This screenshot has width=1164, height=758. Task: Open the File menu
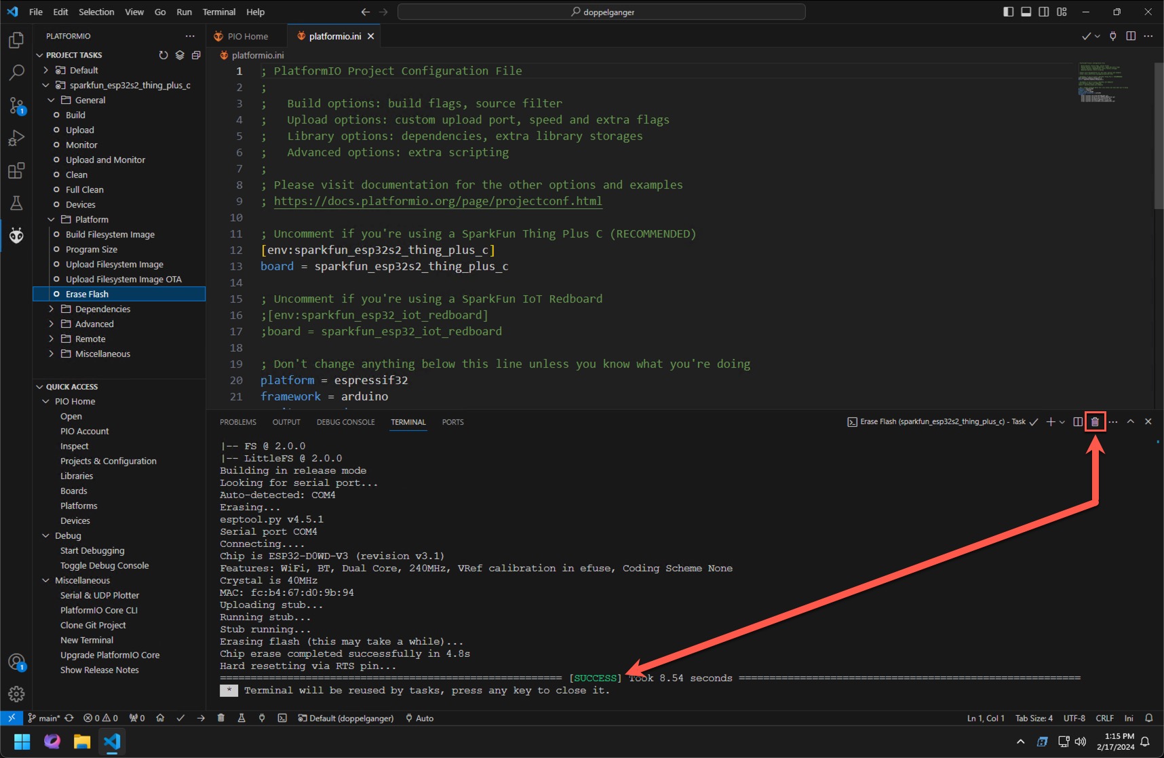pyautogui.click(x=36, y=12)
